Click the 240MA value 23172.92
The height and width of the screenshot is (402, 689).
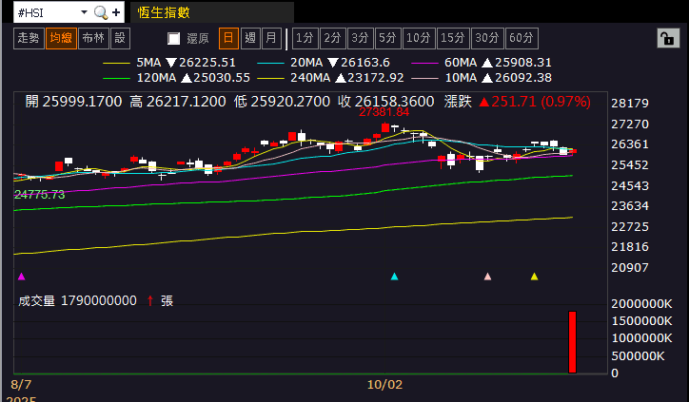tap(376, 78)
